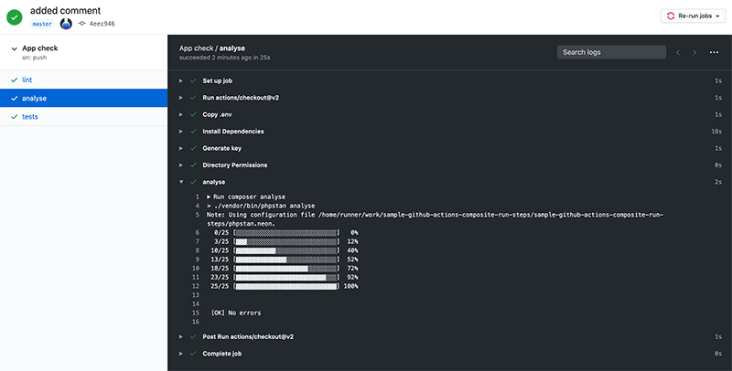Select the analyse job in sidebar
Screen dimensions: 732x371
(x=34, y=98)
